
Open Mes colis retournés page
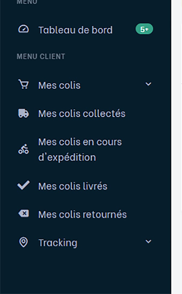83,214
